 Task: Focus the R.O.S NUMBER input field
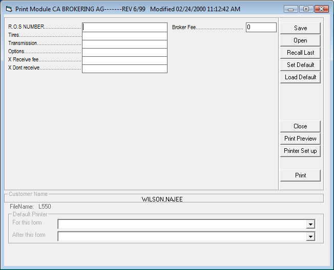pyautogui.click(x=124, y=27)
